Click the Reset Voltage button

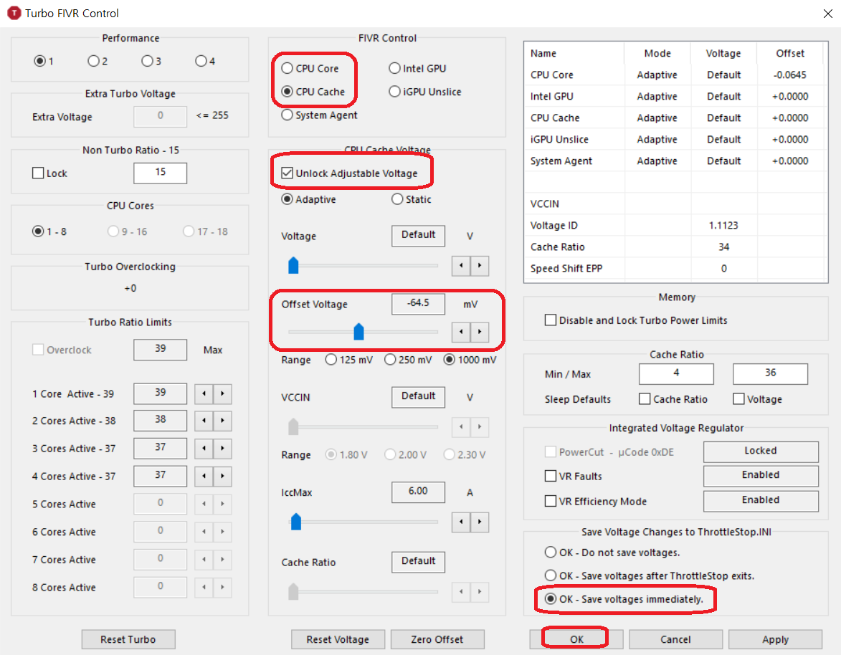tap(338, 639)
